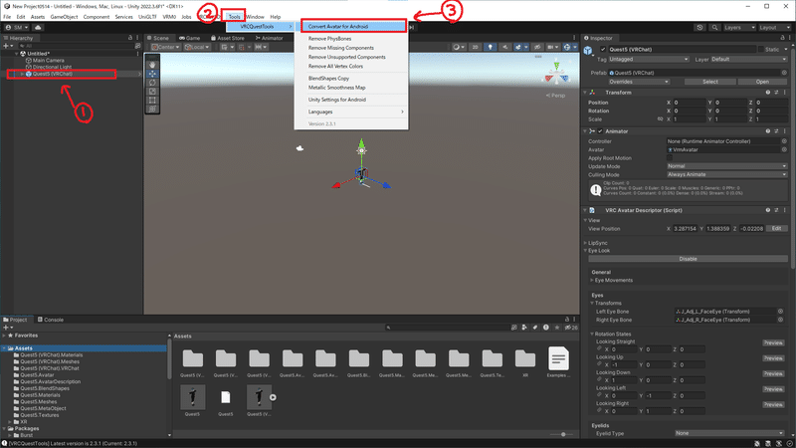796x448 pixels.
Task: Open Animator component kebab menu
Action: [x=785, y=131]
